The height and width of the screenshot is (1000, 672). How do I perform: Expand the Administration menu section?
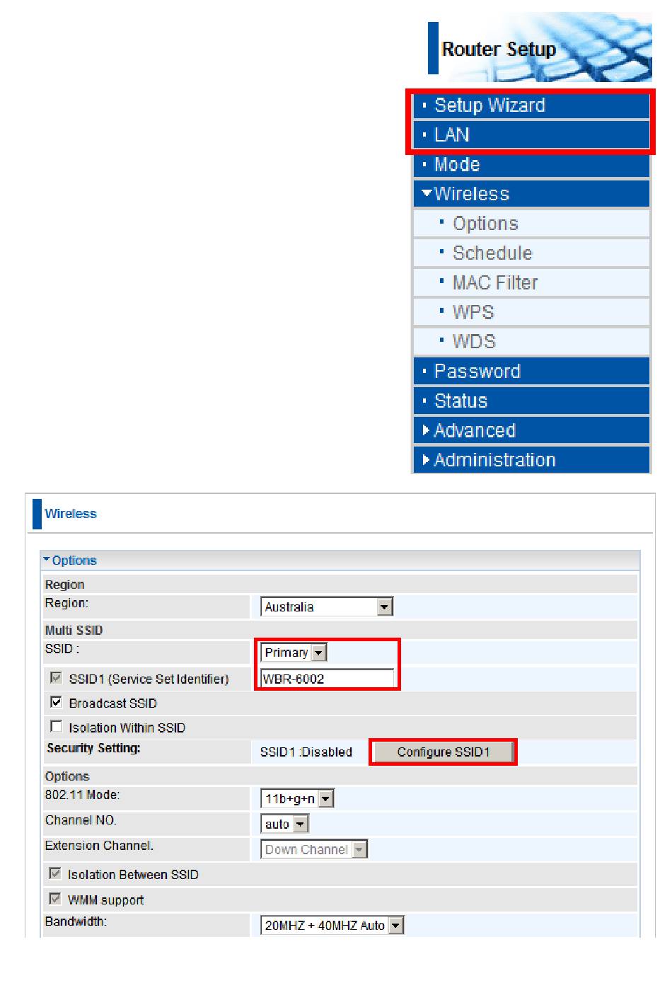click(494, 460)
